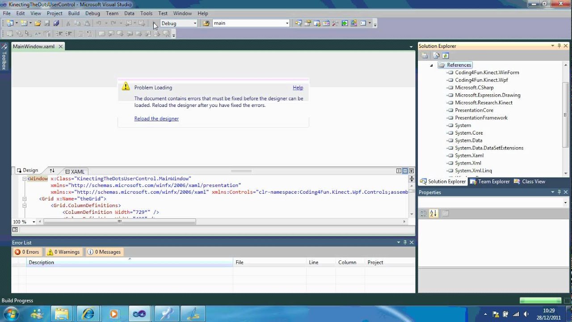Click Show All Files icon in Solution Explorer
This screenshot has width=572, height=322.
click(x=436, y=56)
